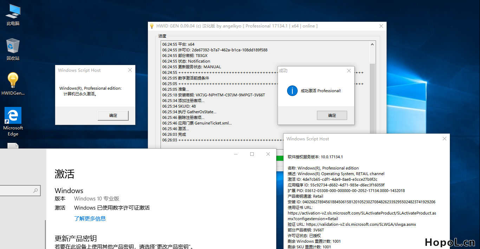Click the 进度 group label in HWID GEN
Image resolution: width=480 pixels, height=249 pixels.
pos(162,36)
